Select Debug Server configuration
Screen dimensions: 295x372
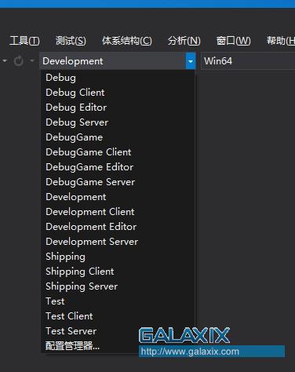tap(118, 122)
